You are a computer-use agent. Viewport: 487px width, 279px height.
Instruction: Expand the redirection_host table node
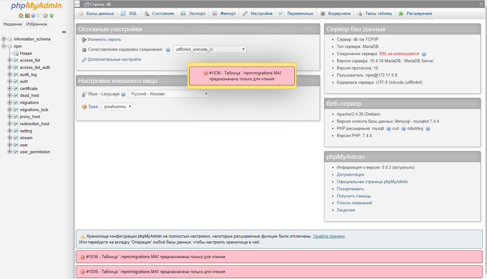coord(10,124)
